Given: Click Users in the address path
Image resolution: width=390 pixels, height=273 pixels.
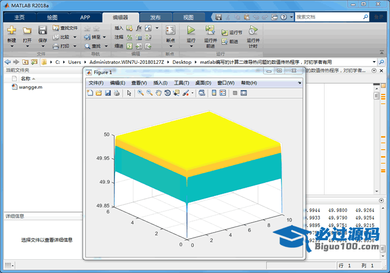Looking at the screenshot, I should (75, 62).
